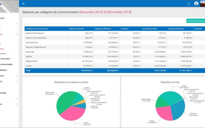Expand the first sidebar chevron near top

(16, 24)
